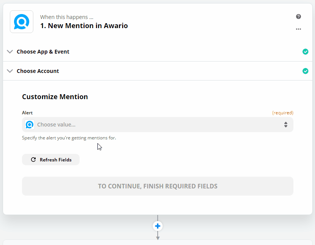The image size is (315, 245).
Task: Click To Continue, Finish Required Fields button
Action: pos(158,186)
